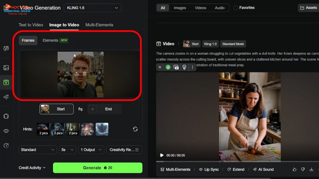Click Multi-Elements under the video
The image size is (319, 179).
(x=175, y=169)
